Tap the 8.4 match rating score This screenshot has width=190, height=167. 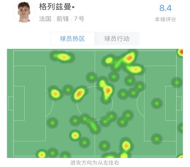point(165,8)
